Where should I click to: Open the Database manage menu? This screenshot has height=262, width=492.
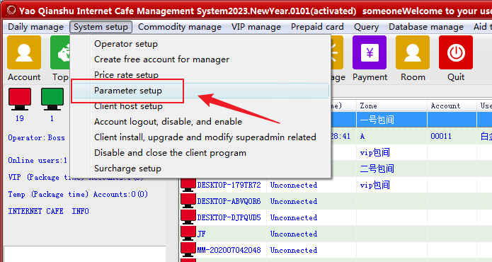pyautogui.click(x=426, y=27)
